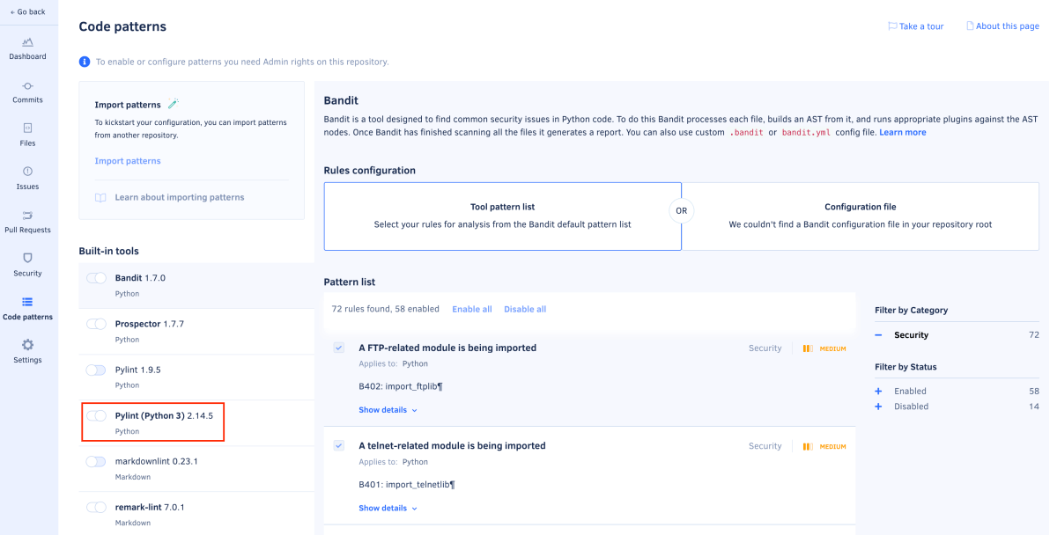Navigate to Commits

[x=27, y=91]
